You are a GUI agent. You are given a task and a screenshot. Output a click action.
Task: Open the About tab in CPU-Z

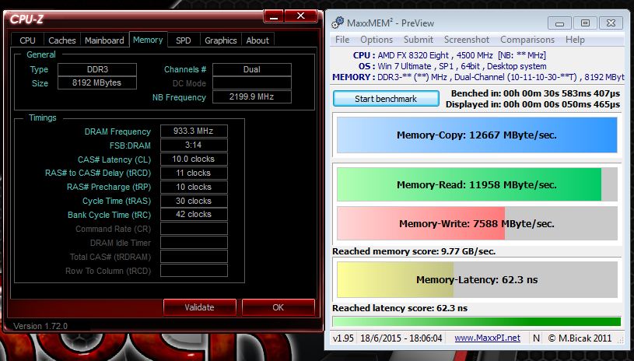pos(257,40)
